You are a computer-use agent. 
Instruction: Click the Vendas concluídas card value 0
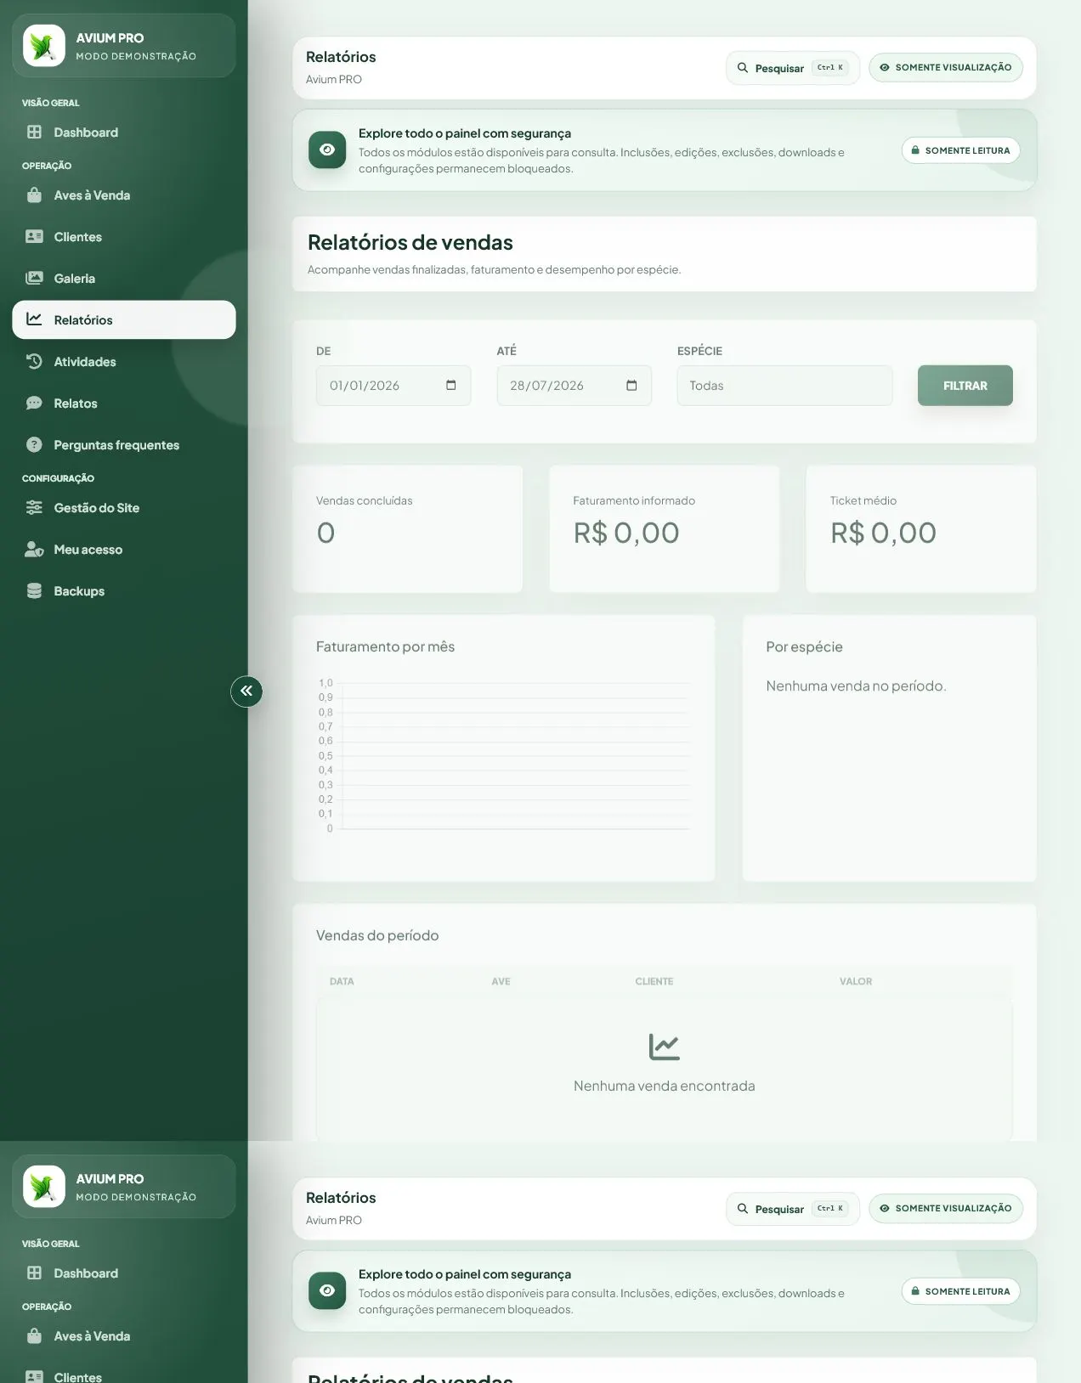pyautogui.click(x=325, y=533)
